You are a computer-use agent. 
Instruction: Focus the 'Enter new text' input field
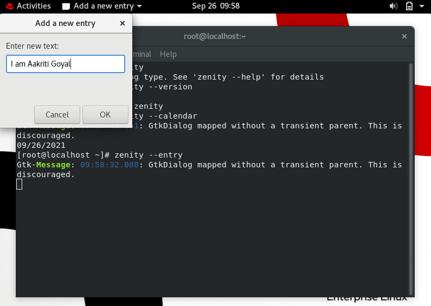pos(66,64)
